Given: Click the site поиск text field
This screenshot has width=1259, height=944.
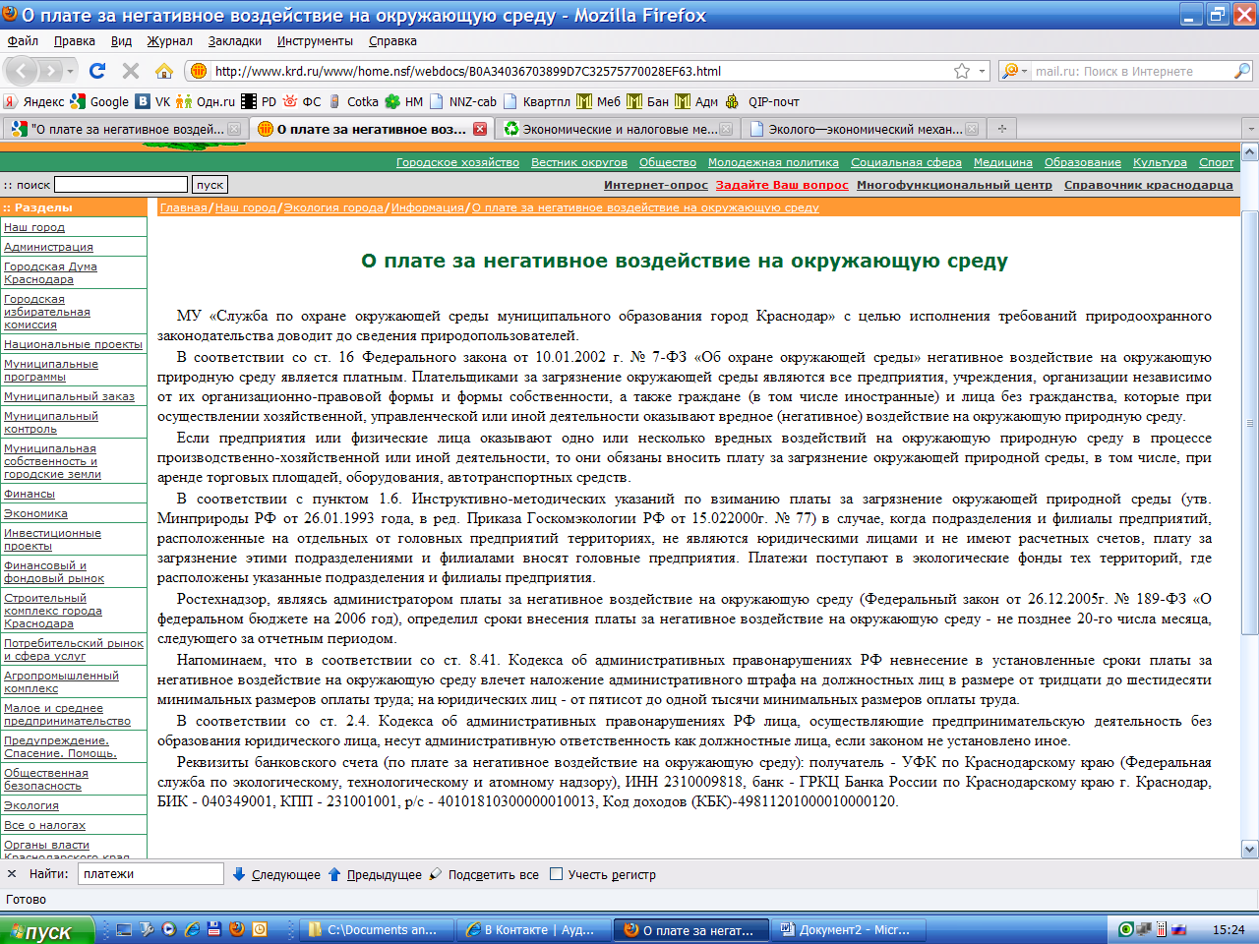Looking at the screenshot, I should click(121, 185).
